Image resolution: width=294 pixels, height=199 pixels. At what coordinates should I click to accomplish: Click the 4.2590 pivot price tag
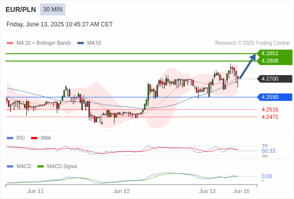275,97
